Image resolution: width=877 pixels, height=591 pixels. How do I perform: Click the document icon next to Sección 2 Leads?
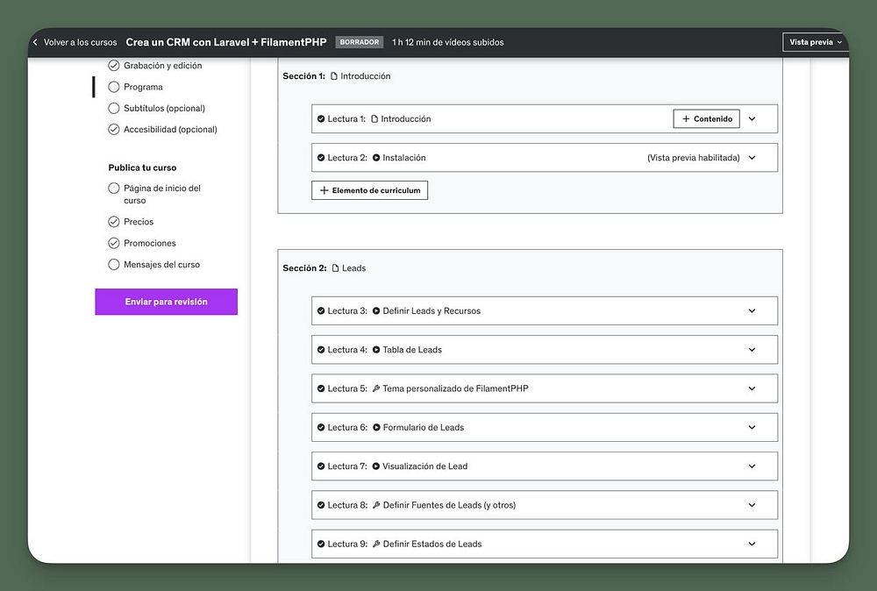[x=336, y=268]
